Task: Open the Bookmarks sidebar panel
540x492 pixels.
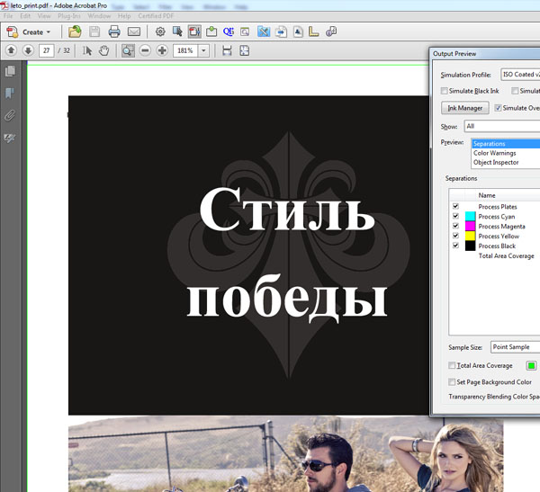Action: (x=10, y=93)
